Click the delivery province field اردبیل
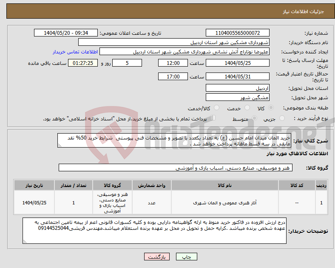Image resolution: width=335 pixels, height=268 pixels. click(x=238, y=88)
